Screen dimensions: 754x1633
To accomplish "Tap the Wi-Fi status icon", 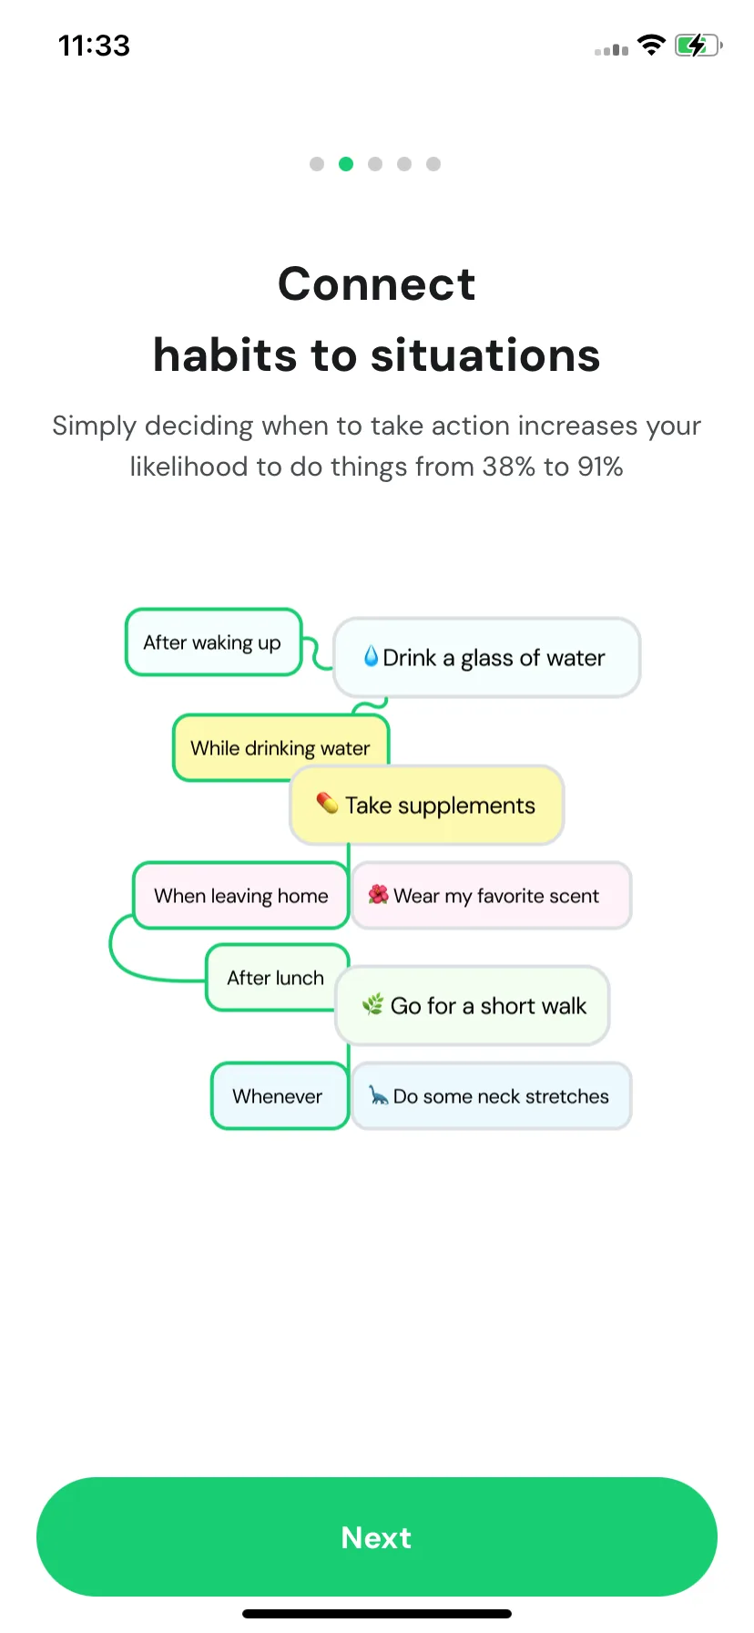I will coord(651,45).
